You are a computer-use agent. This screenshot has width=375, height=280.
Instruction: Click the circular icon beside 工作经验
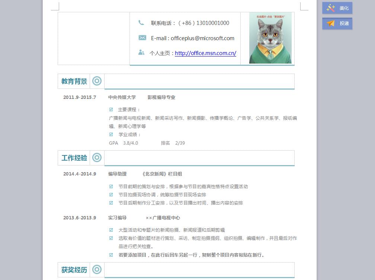click(97, 158)
